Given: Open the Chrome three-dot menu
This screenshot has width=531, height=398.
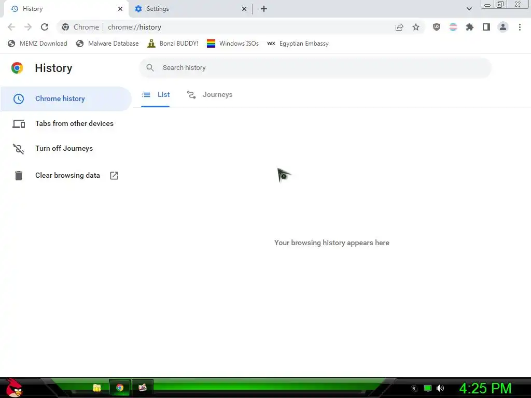Looking at the screenshot, I should 520,27.
